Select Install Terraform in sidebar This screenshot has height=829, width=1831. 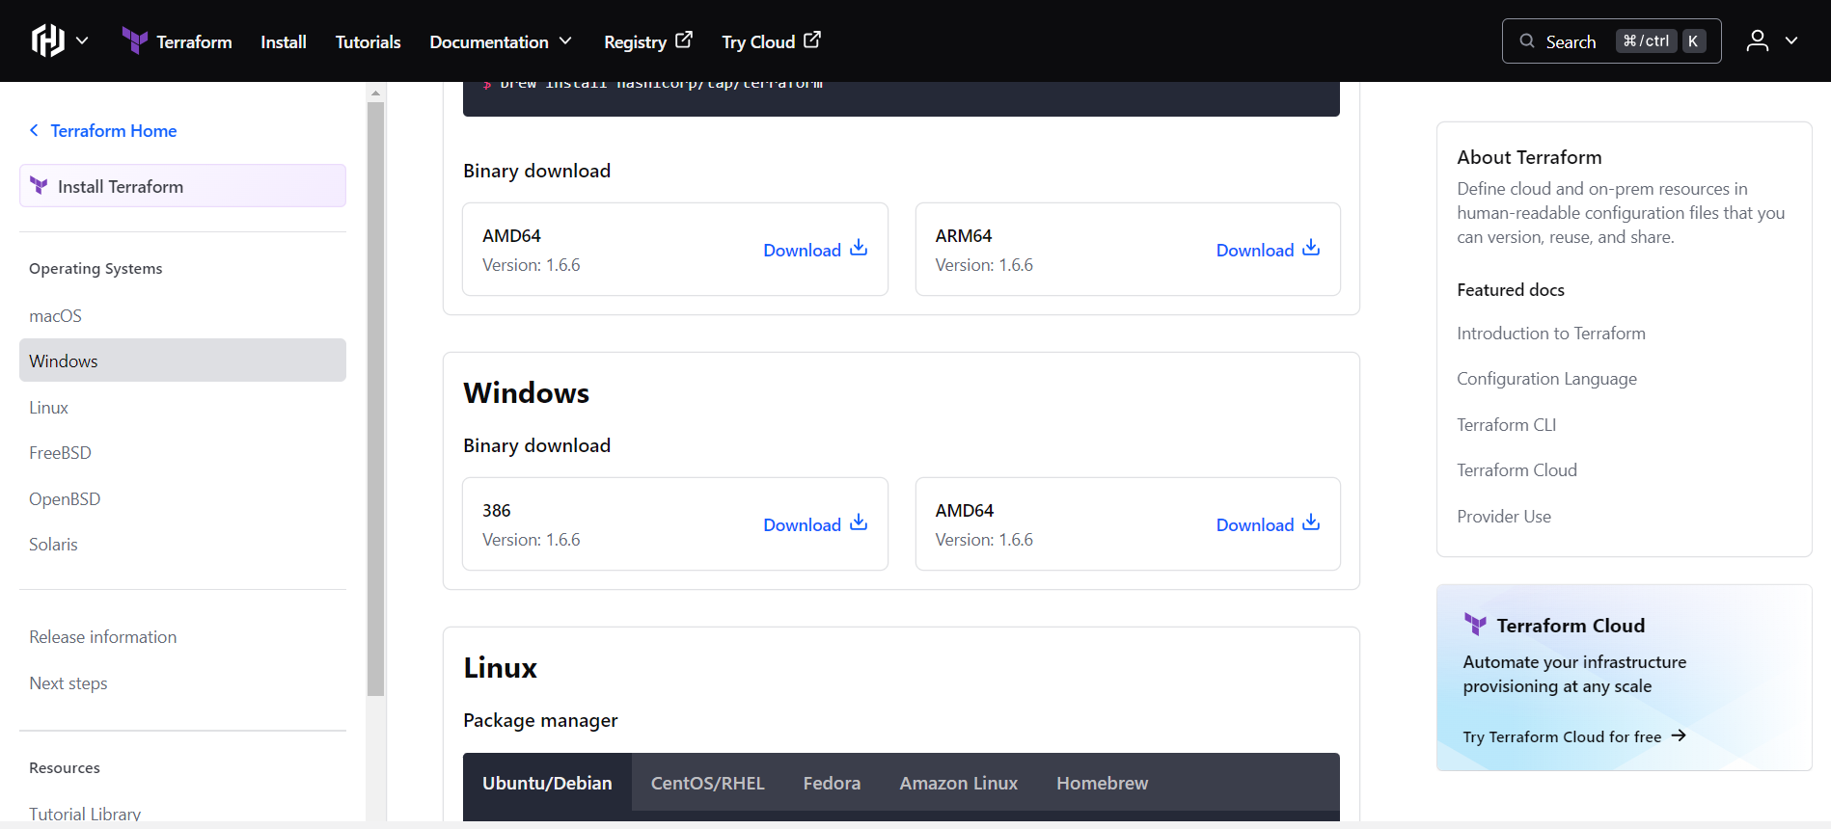(182, 186)
